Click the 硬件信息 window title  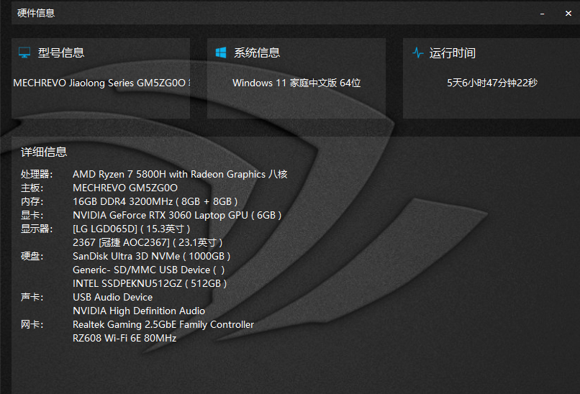[36, 14]
